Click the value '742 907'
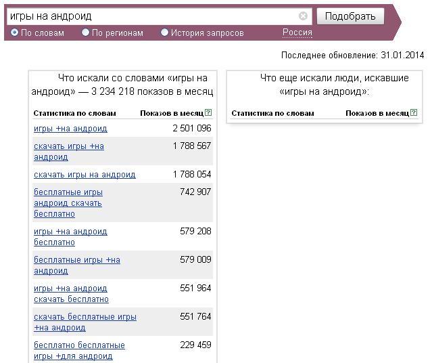The width and height of the screenshot is (432, 363). point(195,192)
